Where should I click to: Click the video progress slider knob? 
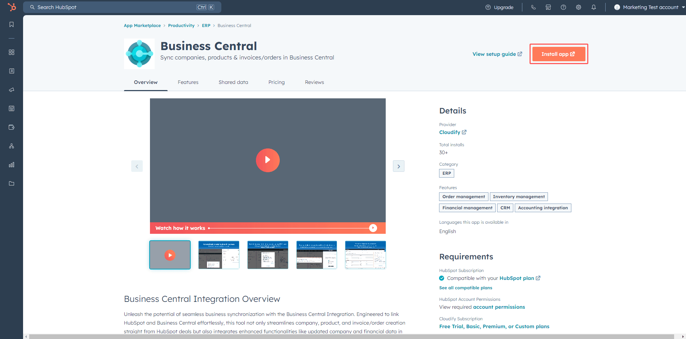(x=373, y=228)
